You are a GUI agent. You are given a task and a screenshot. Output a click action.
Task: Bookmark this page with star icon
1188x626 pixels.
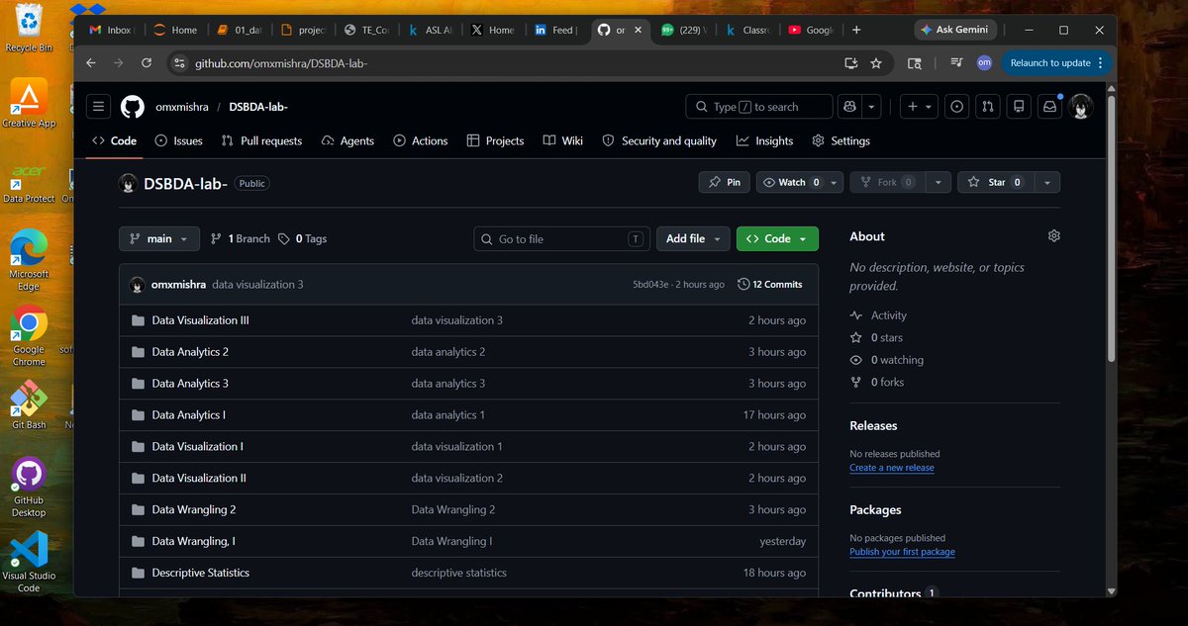coord(876,63)
